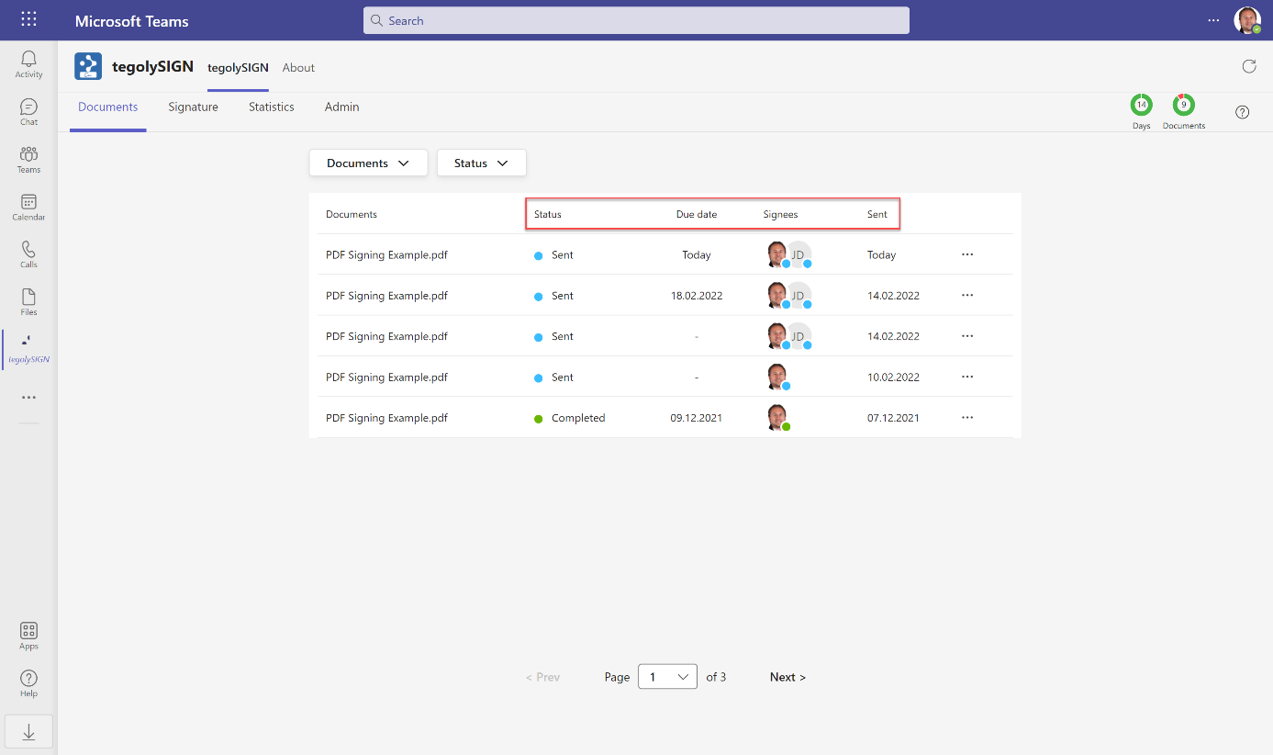Open the Activity feed in sidebar
Image resolution: width=1273 pixels, height=755 pixels.
28,63
